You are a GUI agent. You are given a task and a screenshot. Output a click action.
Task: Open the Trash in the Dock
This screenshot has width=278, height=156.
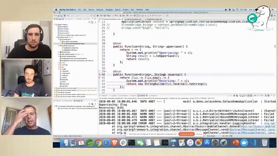point(265,143)
